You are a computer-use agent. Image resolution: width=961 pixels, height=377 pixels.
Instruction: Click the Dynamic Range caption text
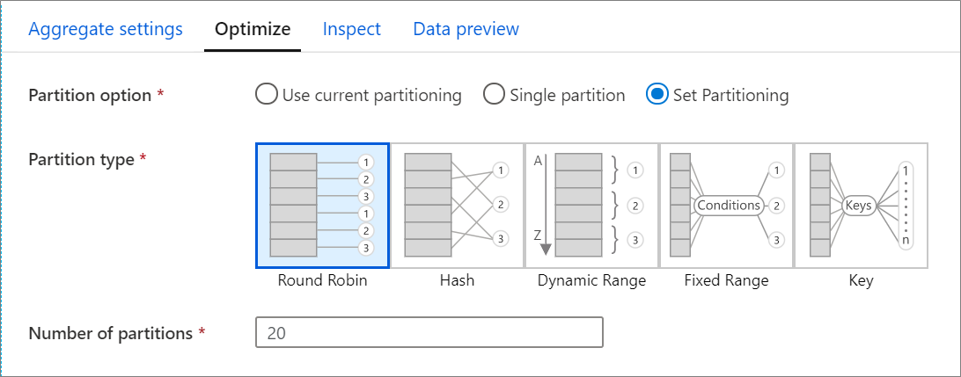click(x=591, y=281)
